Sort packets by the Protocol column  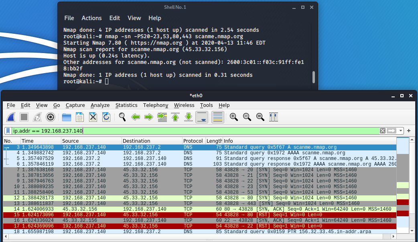193,141
